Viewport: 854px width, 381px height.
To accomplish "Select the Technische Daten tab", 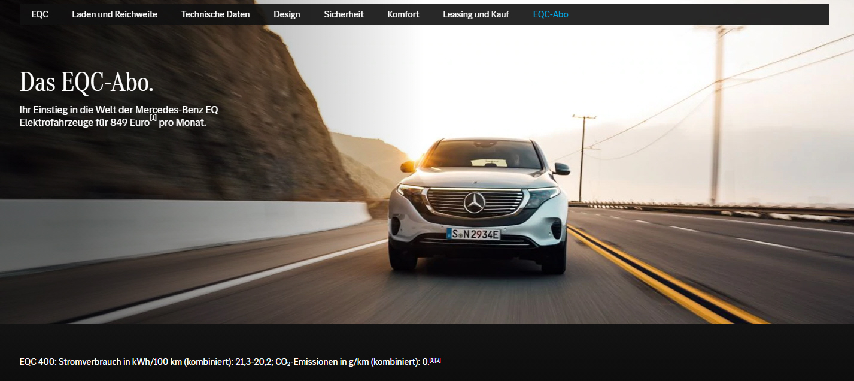I will [x=215, y=14].
